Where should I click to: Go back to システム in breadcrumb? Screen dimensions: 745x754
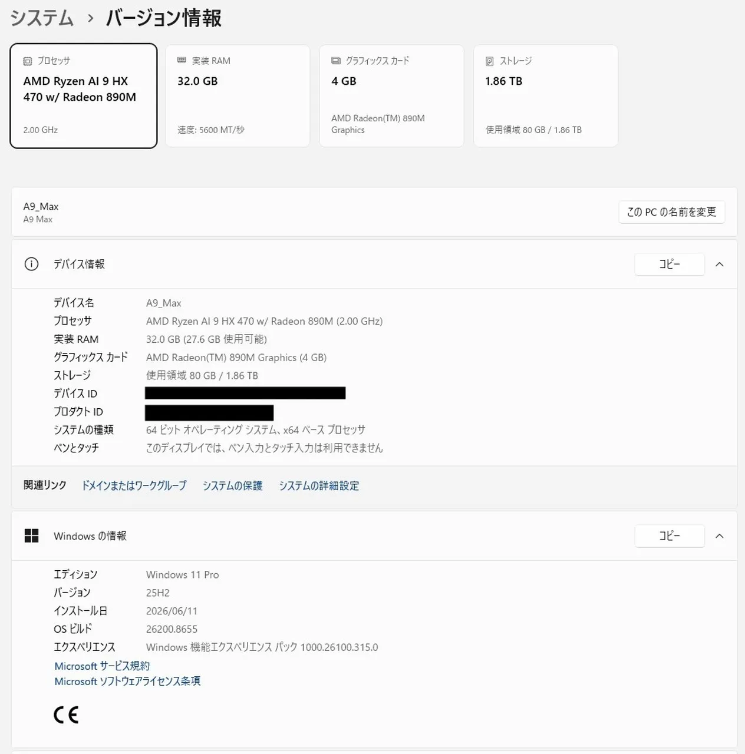(42, 18)
